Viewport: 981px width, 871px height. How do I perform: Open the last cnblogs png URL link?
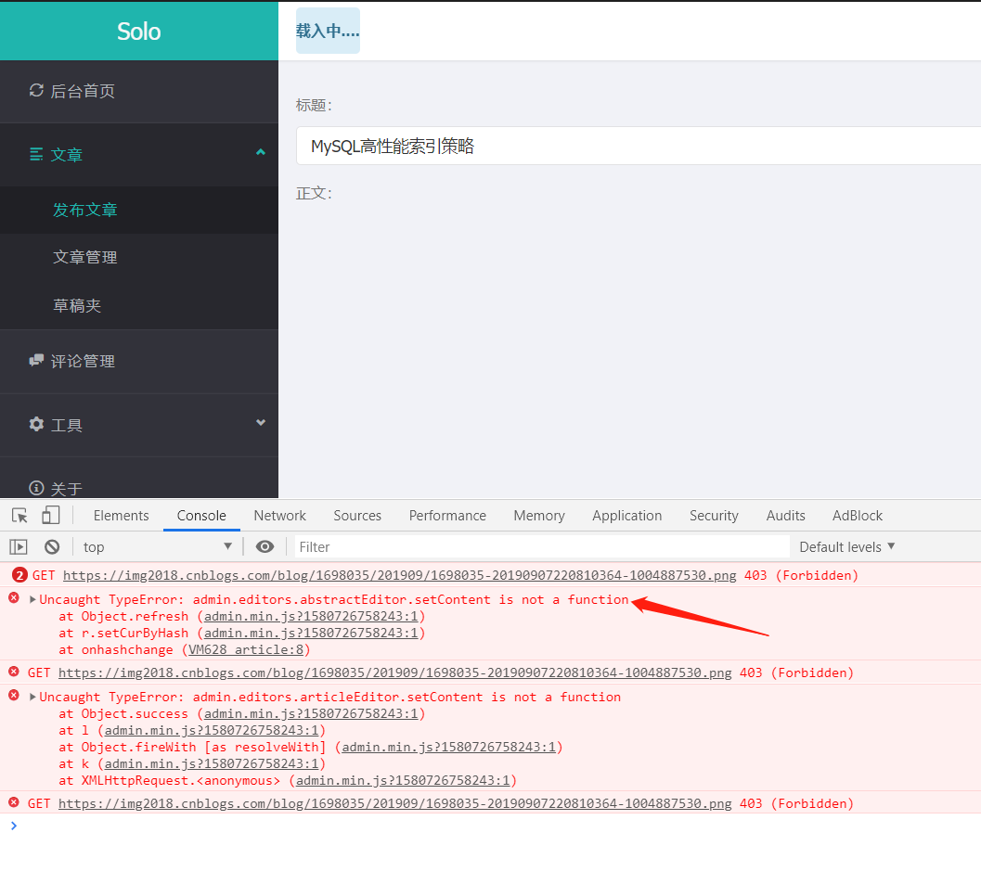point(394,803)
